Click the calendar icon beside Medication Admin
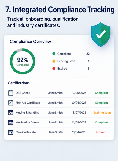118x161 pixels. [11, 123]
